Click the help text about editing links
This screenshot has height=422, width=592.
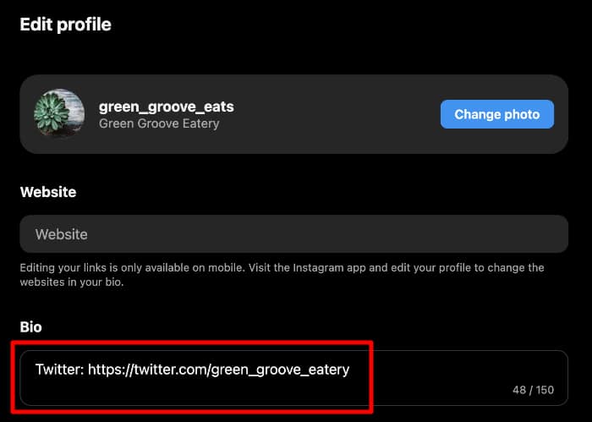pos(282,274)
